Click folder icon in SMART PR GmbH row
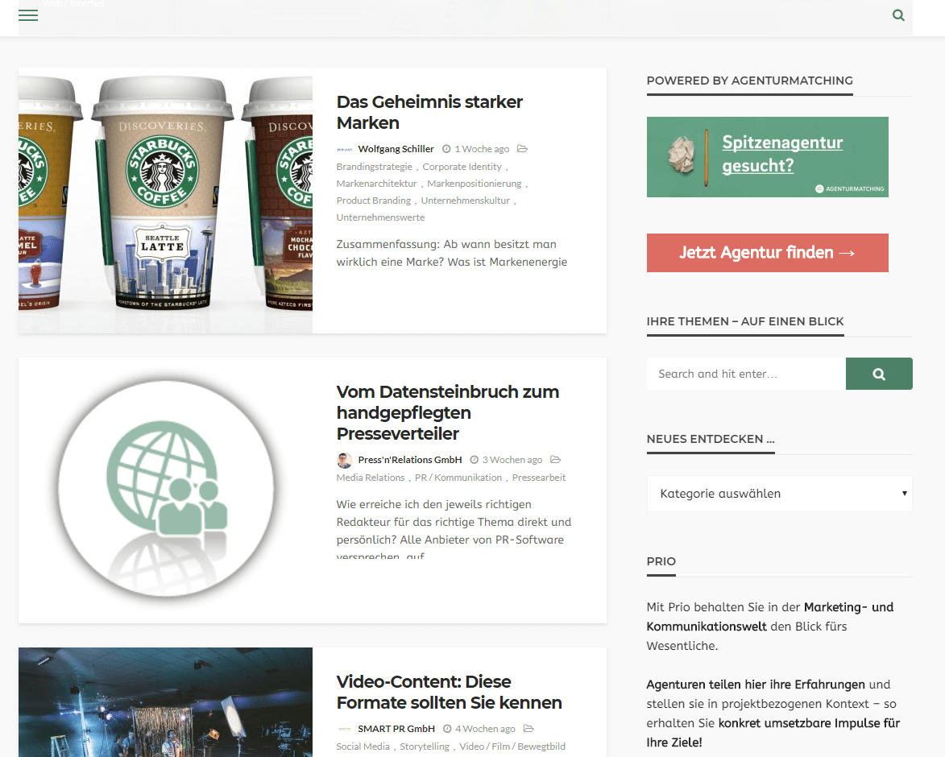The width and height of the screenshot is (945, 757). pyautogui.click(x=528, y=729)
